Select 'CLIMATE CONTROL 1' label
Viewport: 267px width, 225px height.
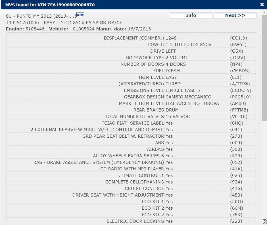pos(141,175)
